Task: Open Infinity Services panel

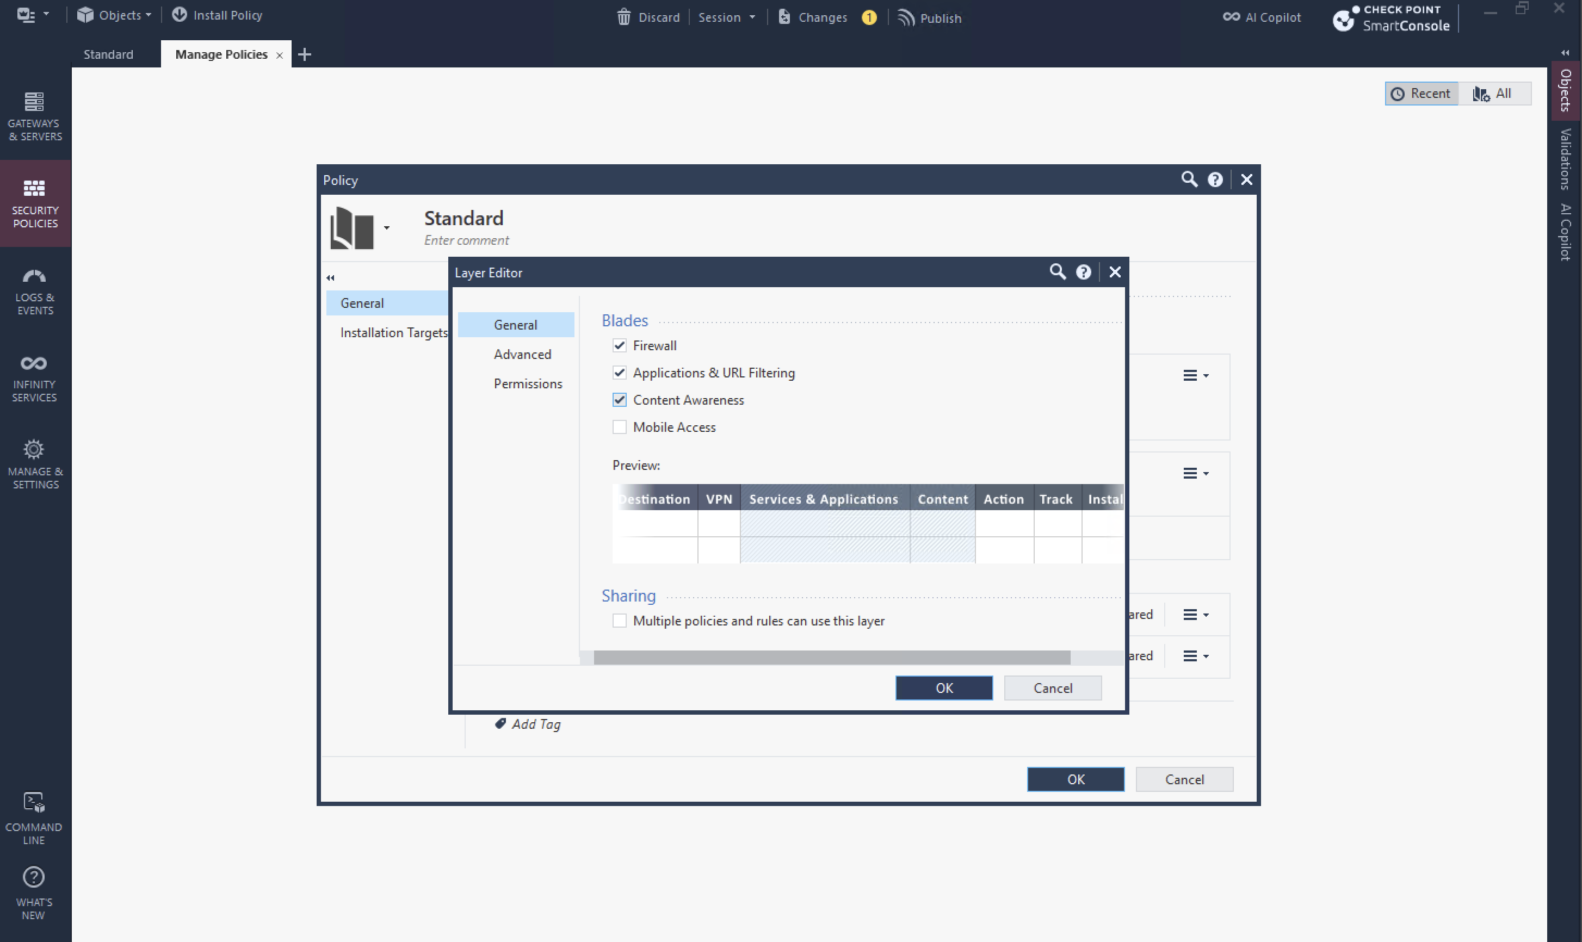Action: click(35, 377)
